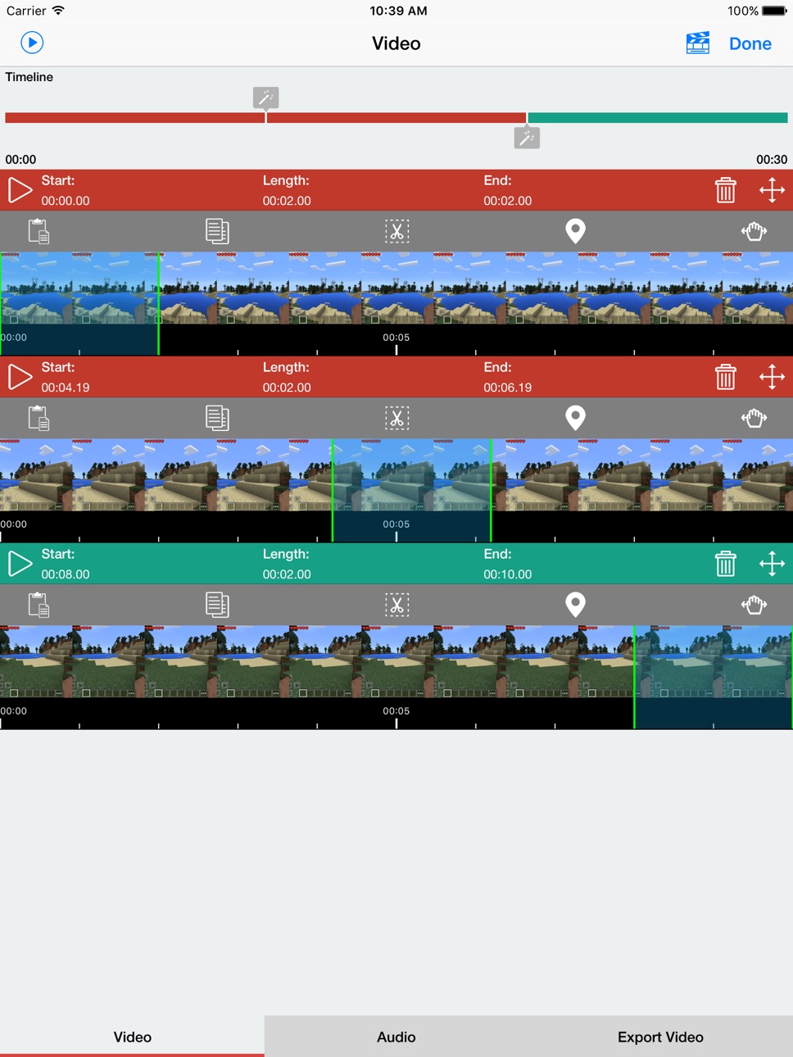This screenshot has height=1057, width=793.
Task: Select the first red segment of the timeline bar
Action: coord(135,118)
